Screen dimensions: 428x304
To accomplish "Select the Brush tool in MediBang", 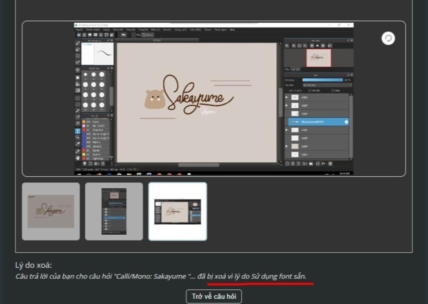I will [x=78, y=43].
